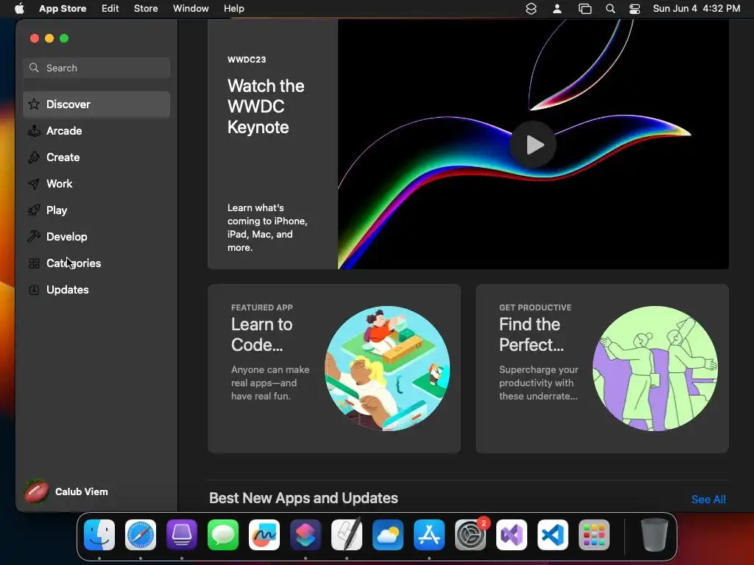This screenshot has height=565, width=754.
Task: Click the Learn to Code circular illustration
Action: pyautogui.click(x=387, y=369)
